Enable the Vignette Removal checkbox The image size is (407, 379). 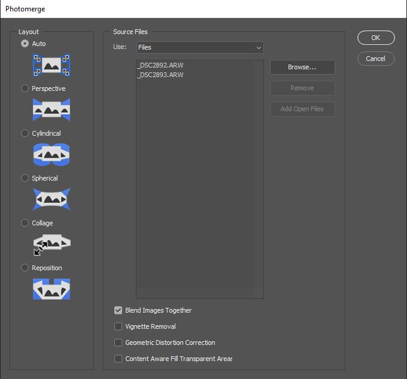tap(118, 326)
